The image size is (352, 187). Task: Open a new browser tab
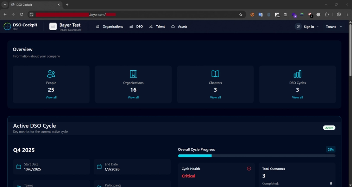[67, 5]
